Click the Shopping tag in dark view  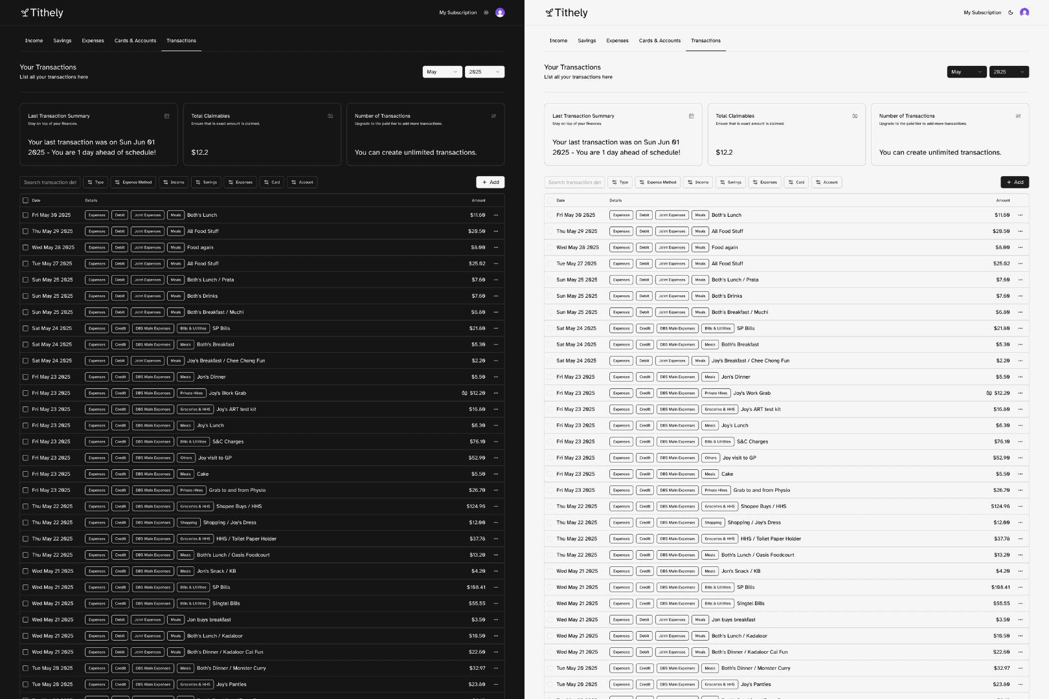(188, 522)
